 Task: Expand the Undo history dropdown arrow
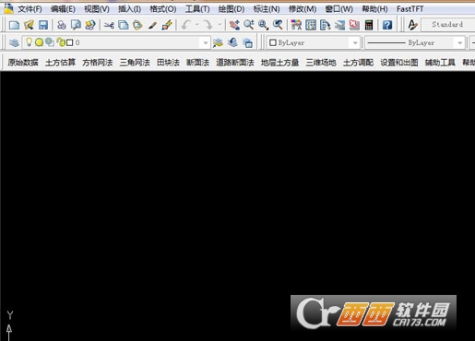[197, 25]
